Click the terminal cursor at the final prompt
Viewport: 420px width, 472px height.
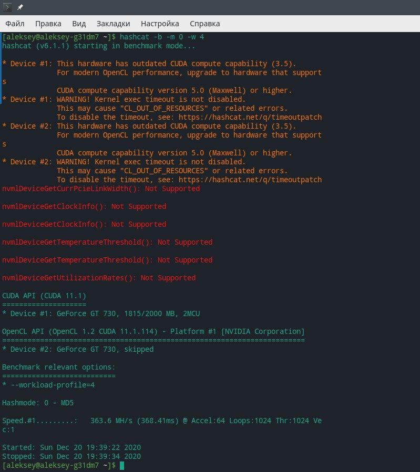122,465
